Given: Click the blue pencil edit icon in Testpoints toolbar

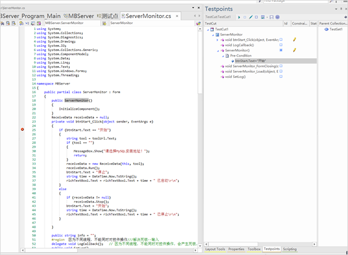Looking at the screenshot, I should (250, 17).
